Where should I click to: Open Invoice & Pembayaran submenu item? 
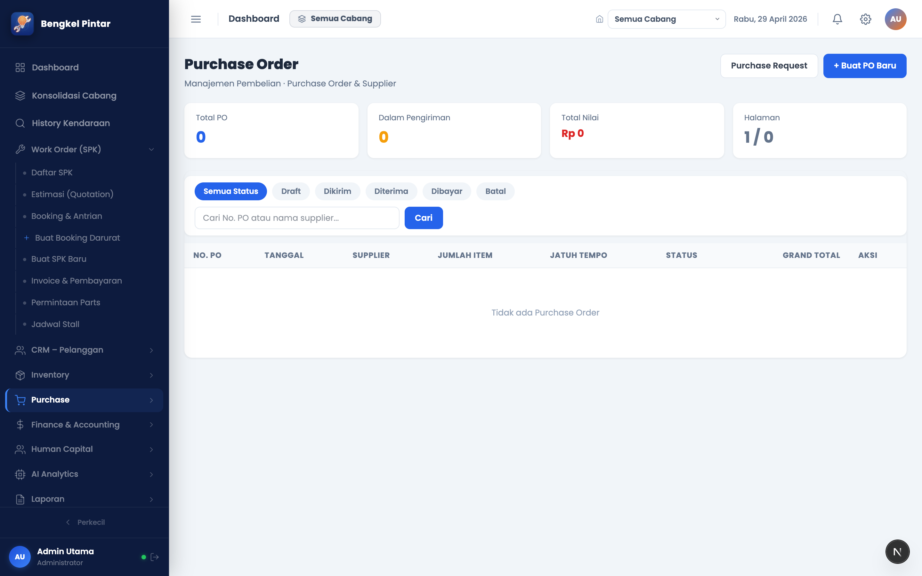coord(77,281)
